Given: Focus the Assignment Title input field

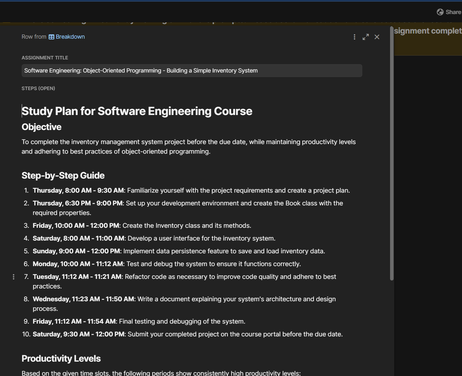Looking at the screenshot, I should 192,71.
